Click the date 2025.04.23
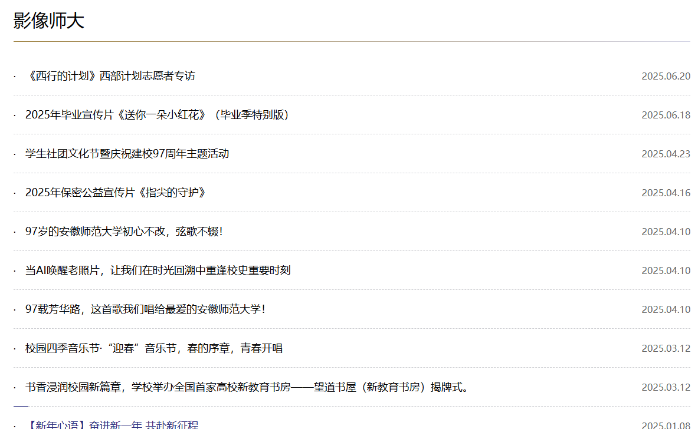 [x=666, y=154]
